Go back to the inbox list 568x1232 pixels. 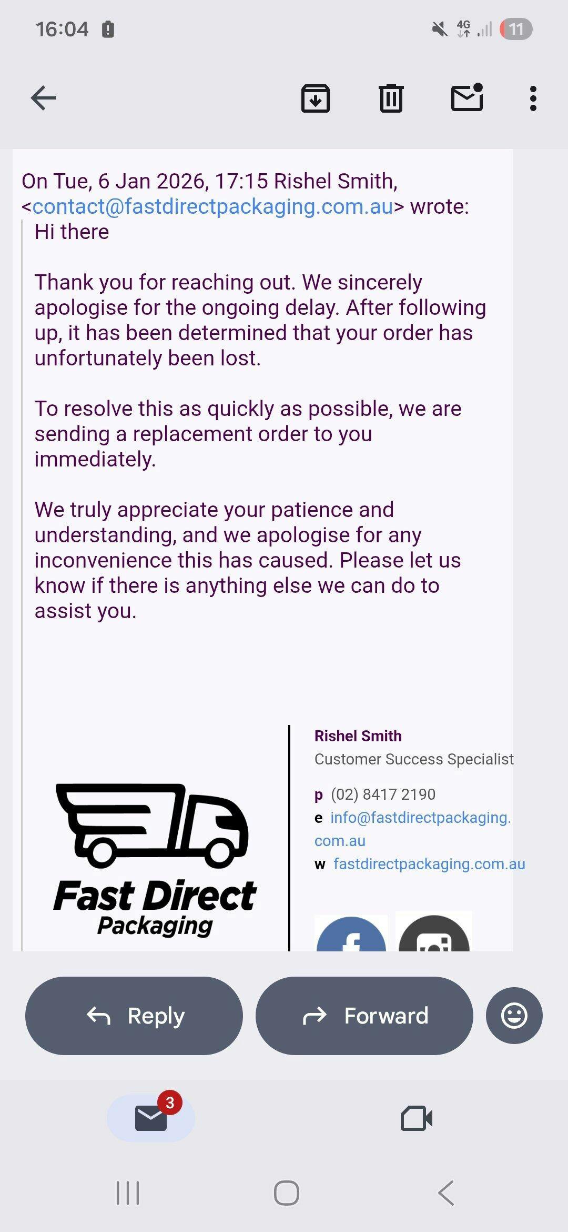pyautogui.click(x=43, y=98)
